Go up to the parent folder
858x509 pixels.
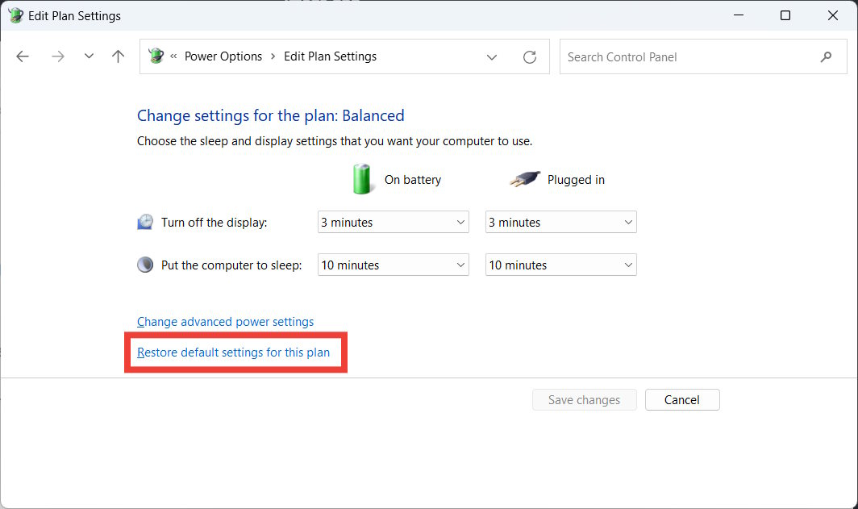[x=117, y=56]
